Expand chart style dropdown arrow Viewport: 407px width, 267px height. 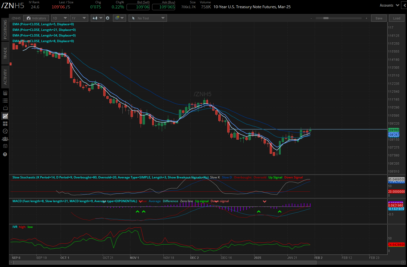[x=101, y=18]
